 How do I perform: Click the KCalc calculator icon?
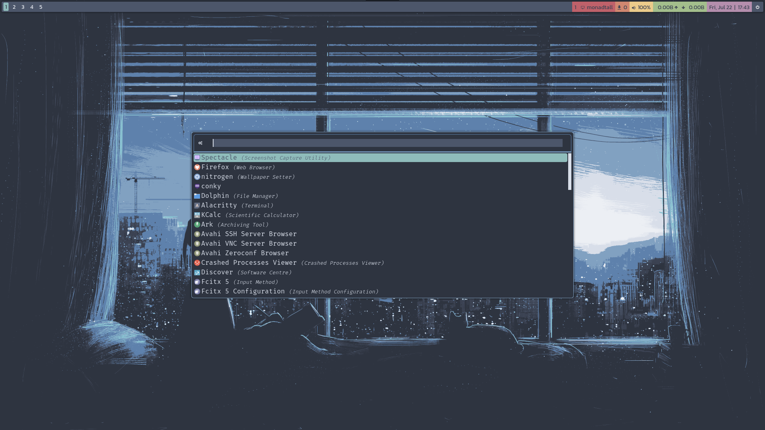tap(197, 215)
